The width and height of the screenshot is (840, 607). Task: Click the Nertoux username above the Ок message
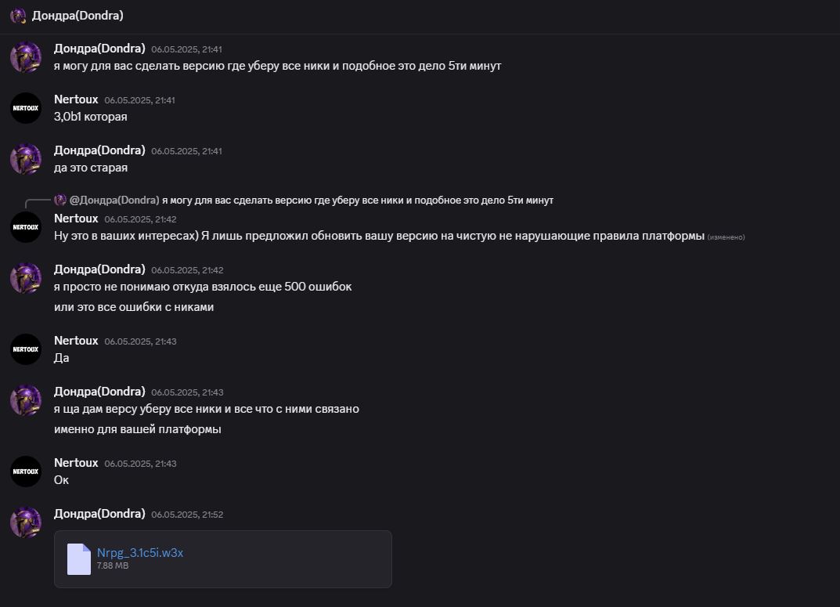pos(76,462)
